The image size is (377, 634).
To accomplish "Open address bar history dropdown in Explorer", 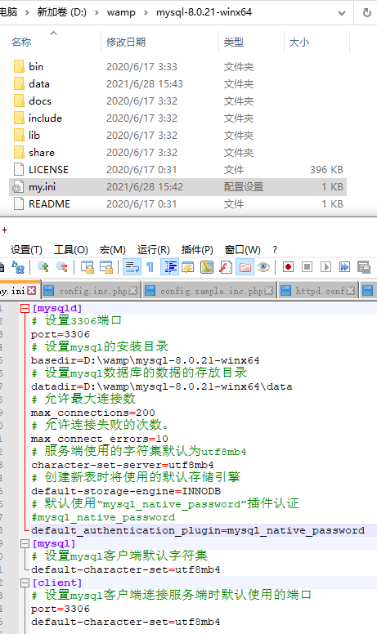I will tap(342, 13).
